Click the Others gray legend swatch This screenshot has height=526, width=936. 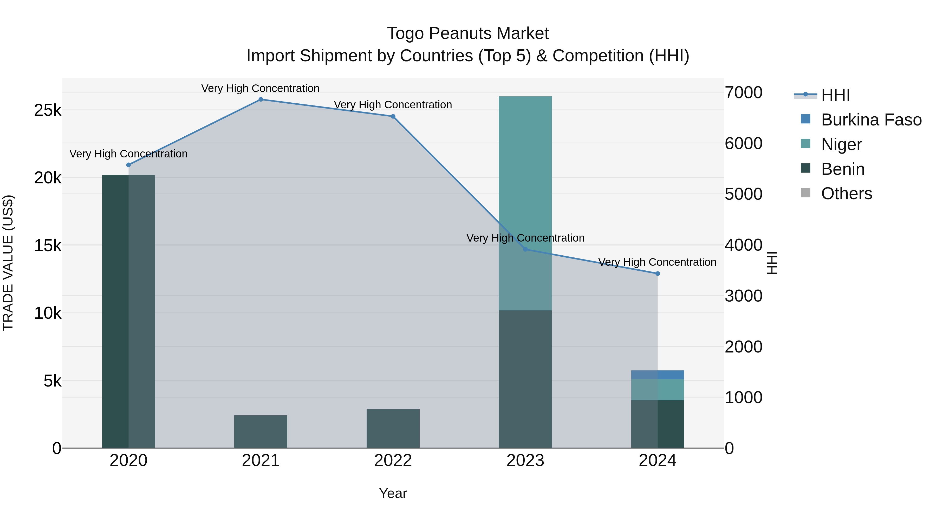click(805, 193)
